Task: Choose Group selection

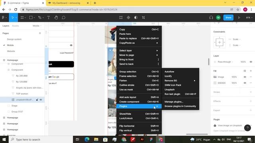Action: (139, 71)
